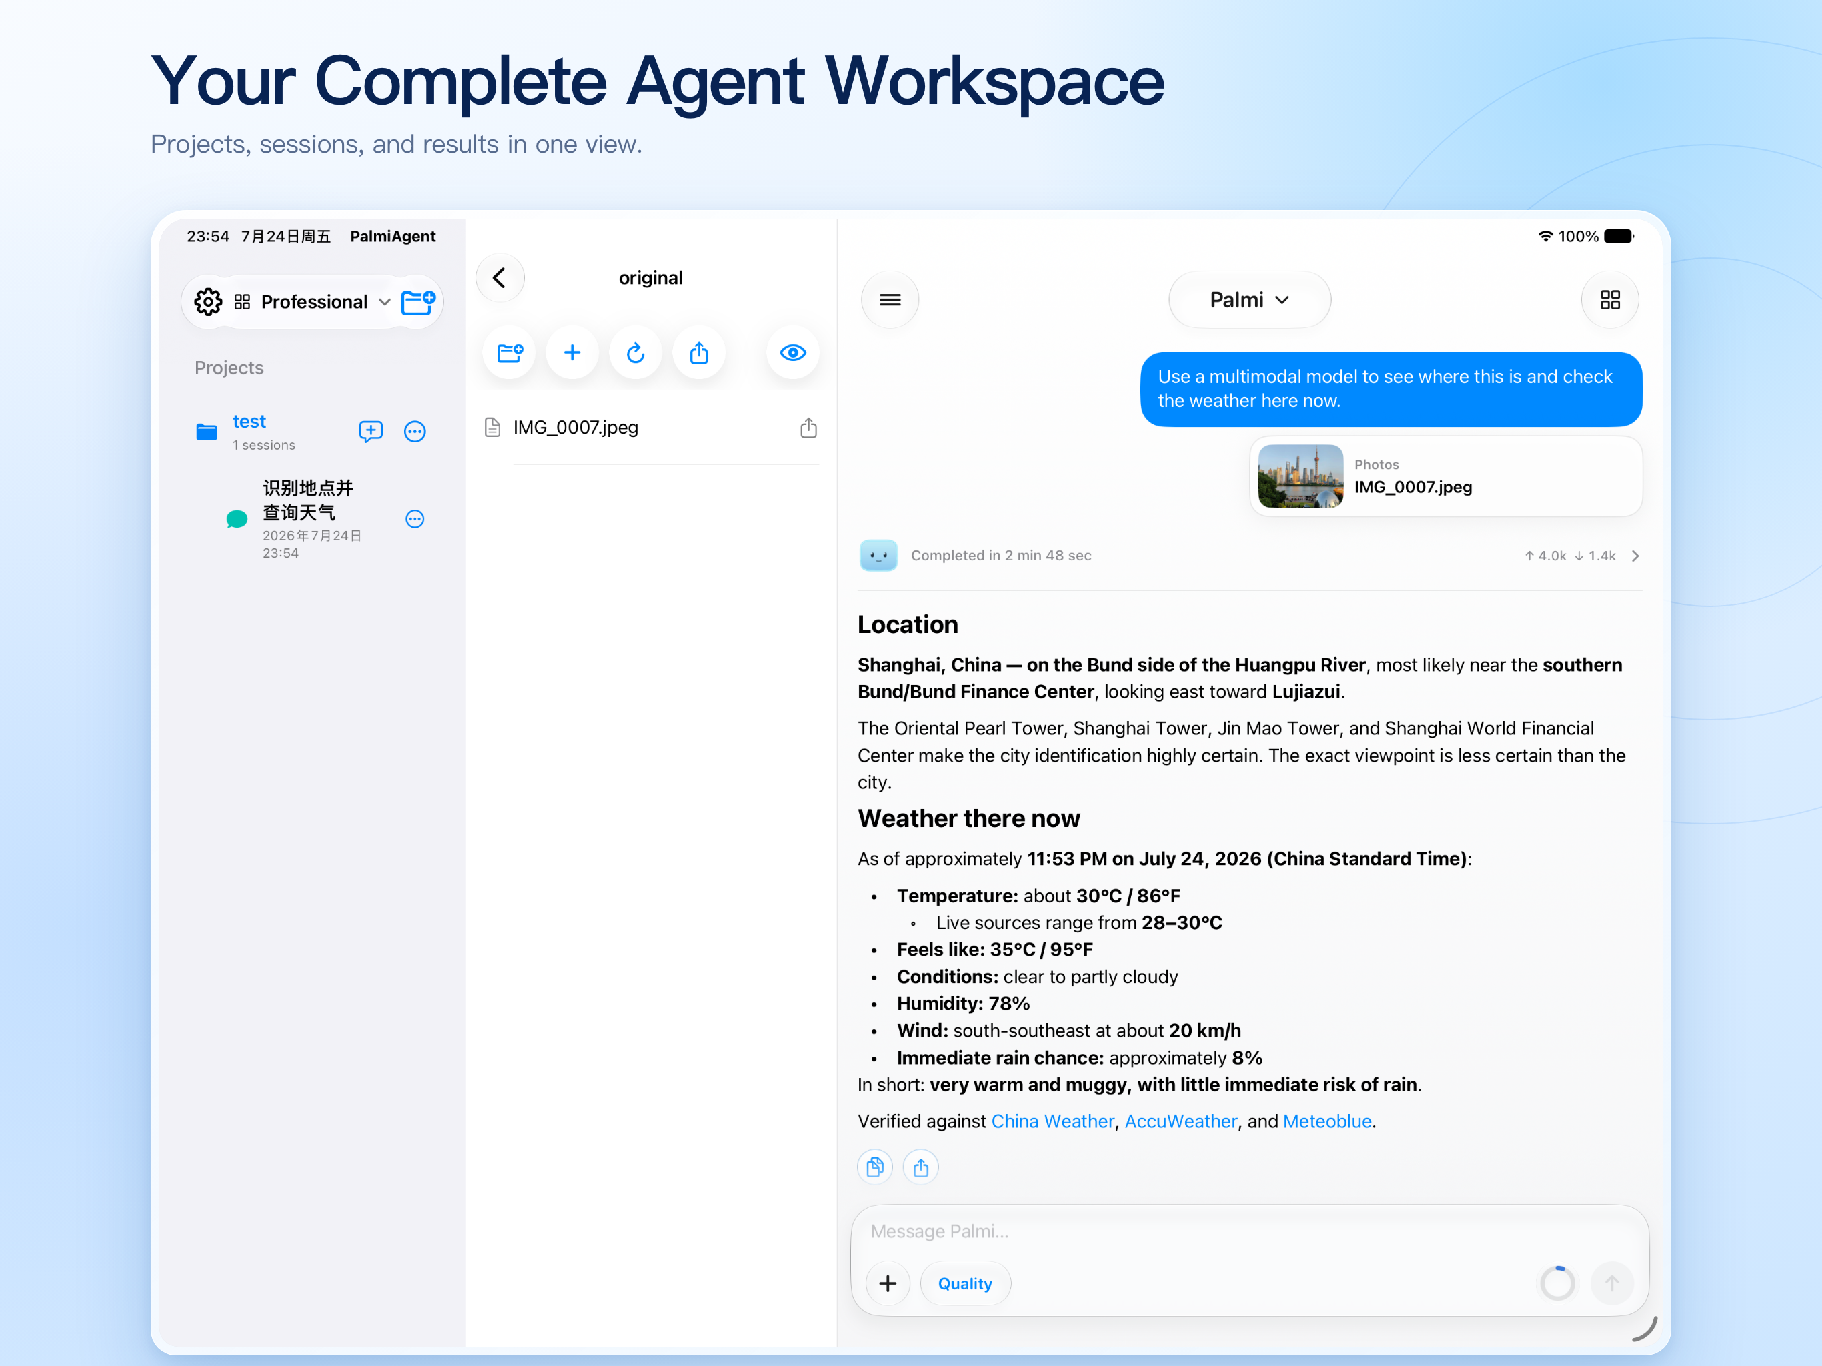Start new session in test project
This screenshot has width=1822, height=1366.
pos(371,431)
